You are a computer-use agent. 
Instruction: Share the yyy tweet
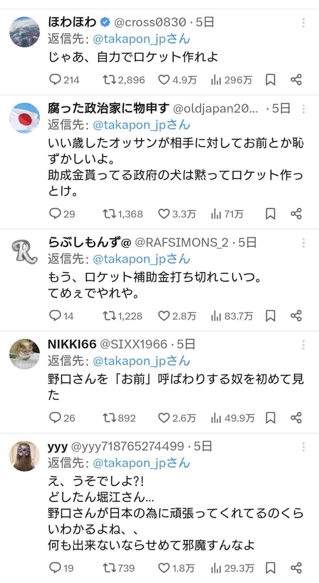point(296,568)
